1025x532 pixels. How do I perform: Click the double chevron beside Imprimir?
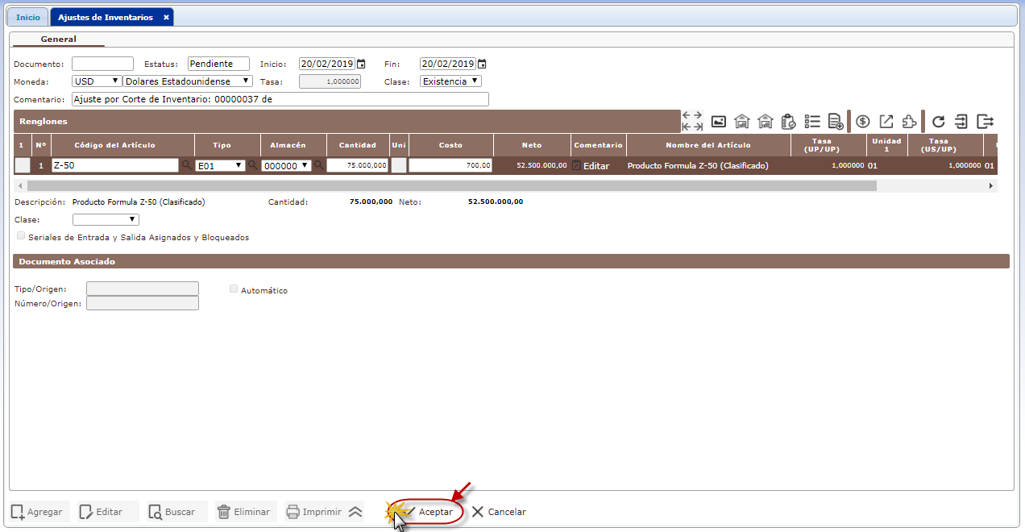[355, 511]
